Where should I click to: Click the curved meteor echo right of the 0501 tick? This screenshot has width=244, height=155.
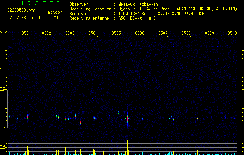28,117
